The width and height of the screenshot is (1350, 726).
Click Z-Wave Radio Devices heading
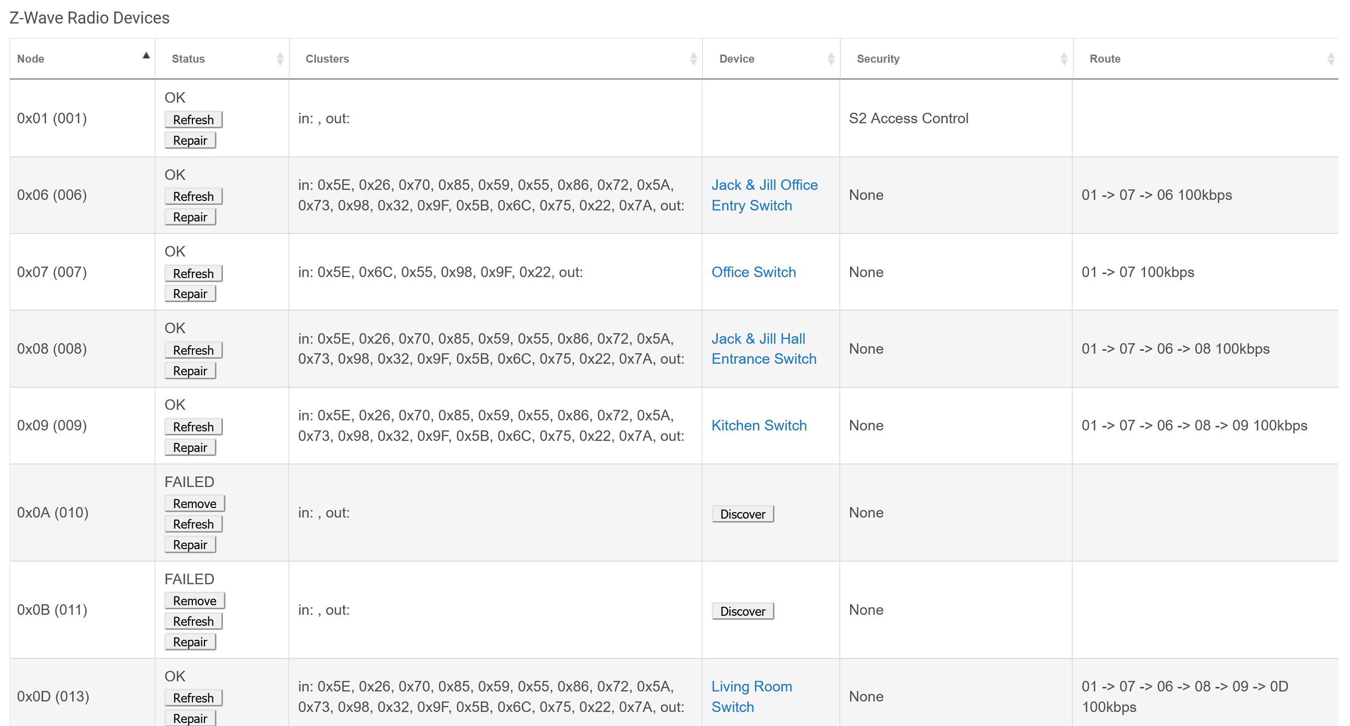(90, 18)
